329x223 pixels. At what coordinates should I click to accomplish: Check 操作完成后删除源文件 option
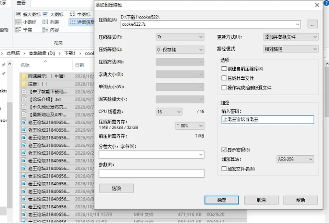tap(224, 87)
